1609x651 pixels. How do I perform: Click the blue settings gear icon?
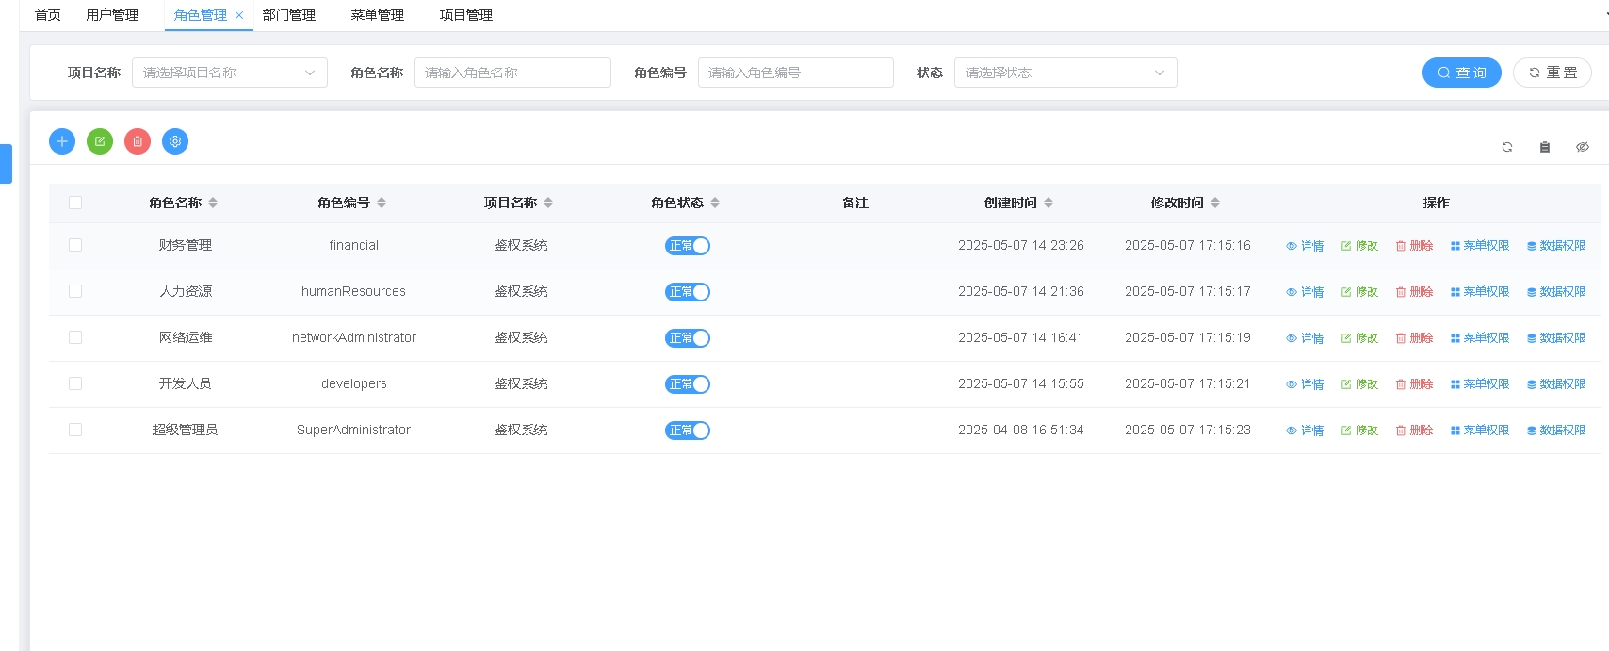click(175, 141)
